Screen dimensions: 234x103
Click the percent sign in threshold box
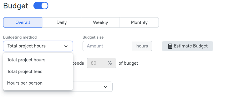point(110,63)
